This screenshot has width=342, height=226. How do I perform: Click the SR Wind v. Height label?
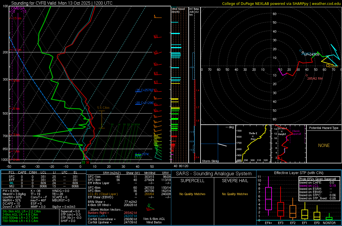(x=282, y=131)
